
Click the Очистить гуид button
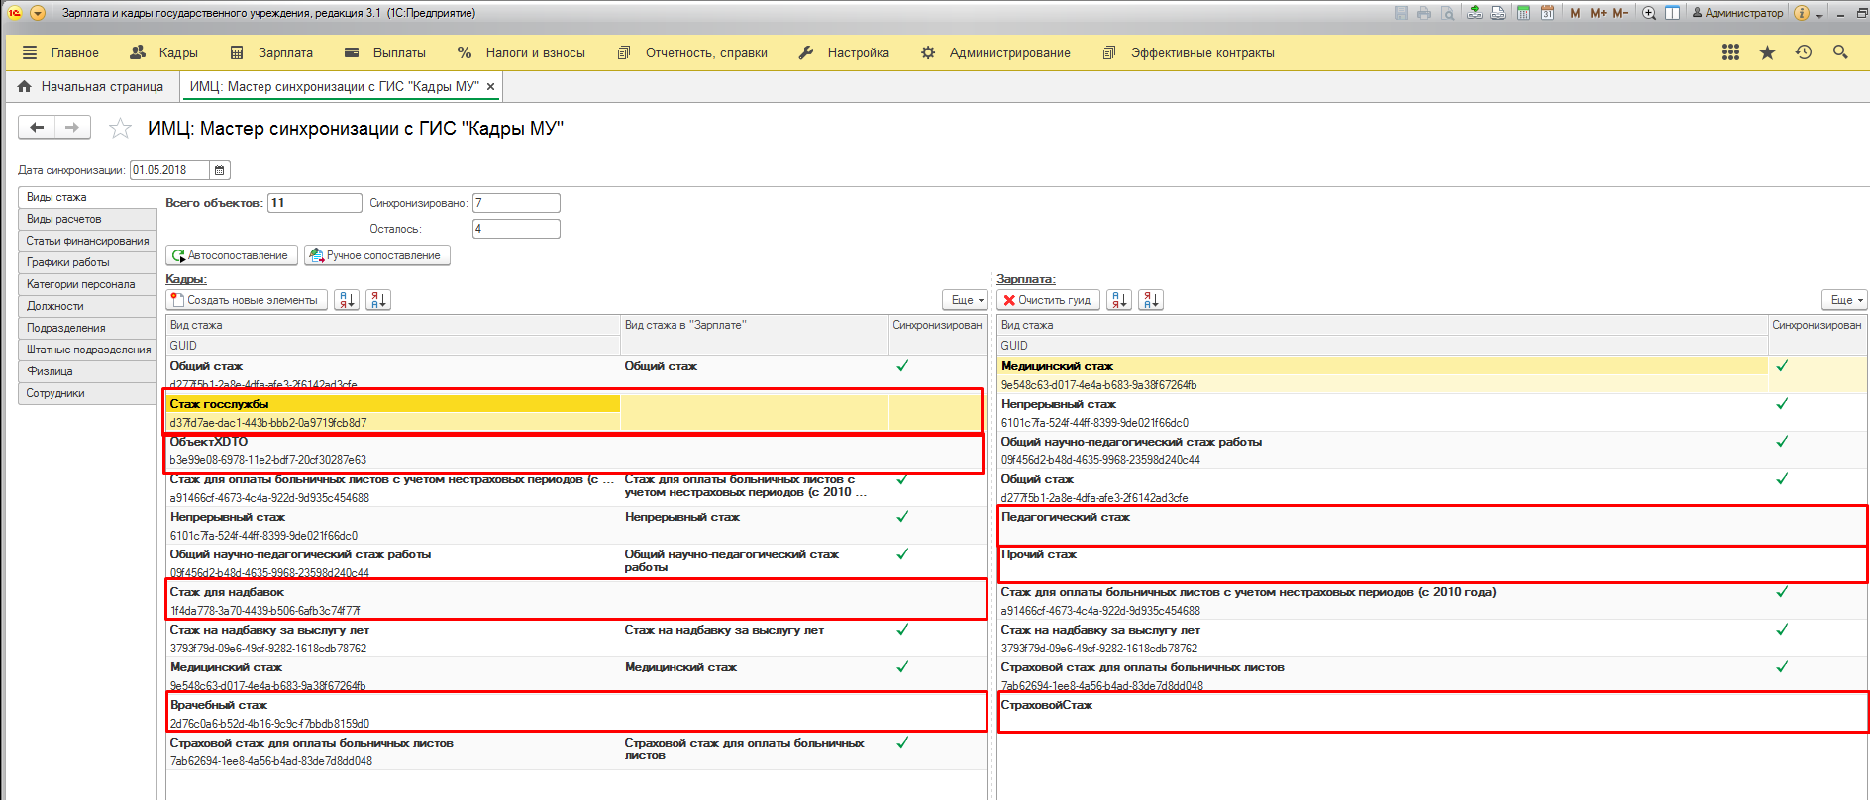point(1047,300)
